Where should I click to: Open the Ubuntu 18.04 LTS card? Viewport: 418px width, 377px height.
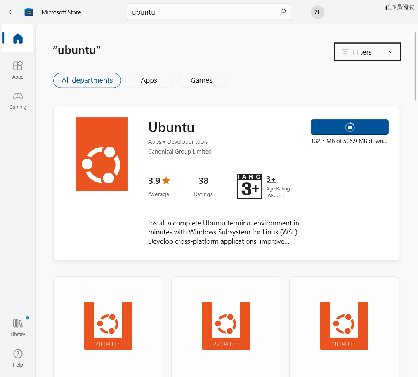(x=344, y=326)
